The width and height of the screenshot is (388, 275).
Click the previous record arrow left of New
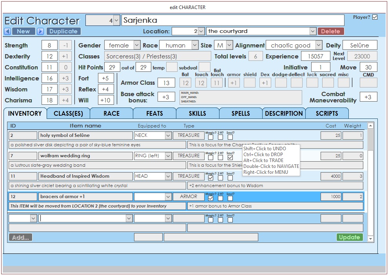coord(7,31)
